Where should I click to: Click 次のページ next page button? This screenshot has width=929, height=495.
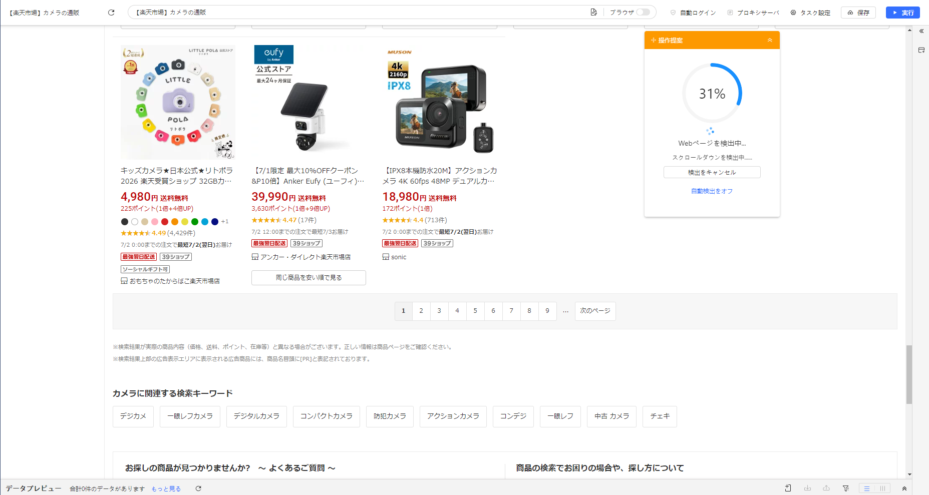point(595,311)
